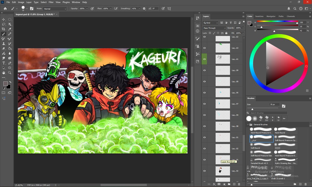Collapse the General Brushes folder
Image resolution: width=312 pixels, height=187 pixels.
pos(248,124)
